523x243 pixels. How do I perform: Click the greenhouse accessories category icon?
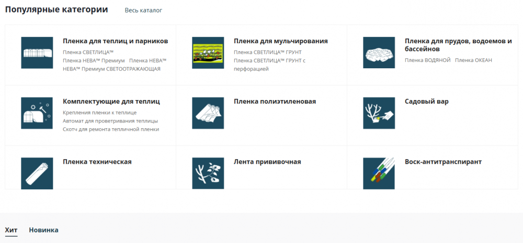(37, 113)
